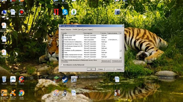Open CCleaner from the desktop
Screen dimensions: 183x102
(22, 80)
